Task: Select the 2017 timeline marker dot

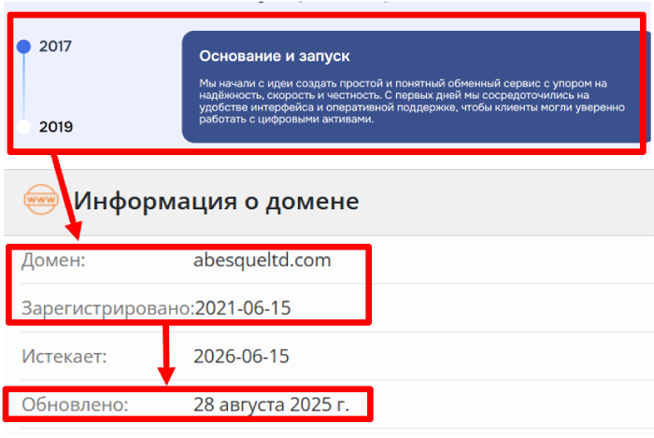Action: tap(23, 47)
